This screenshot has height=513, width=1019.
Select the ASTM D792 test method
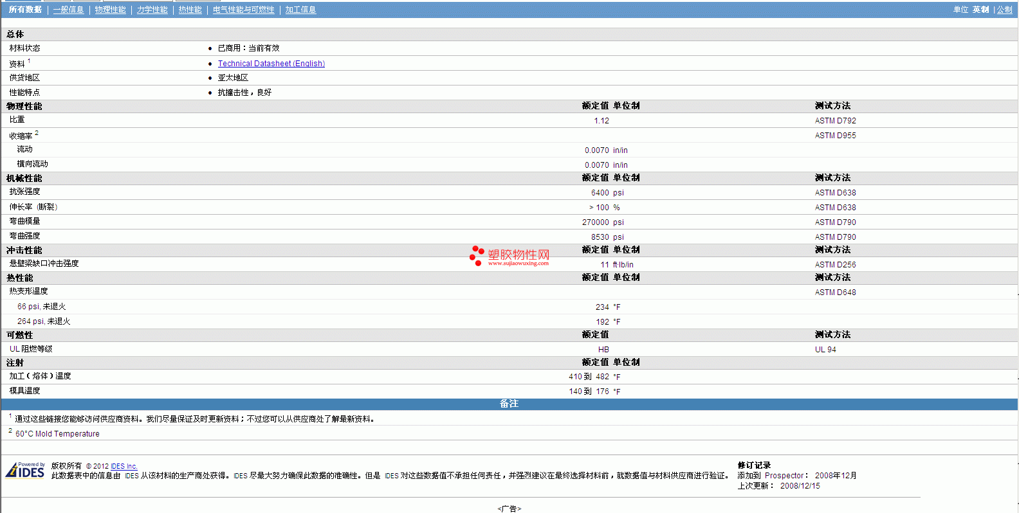[836, 121]
